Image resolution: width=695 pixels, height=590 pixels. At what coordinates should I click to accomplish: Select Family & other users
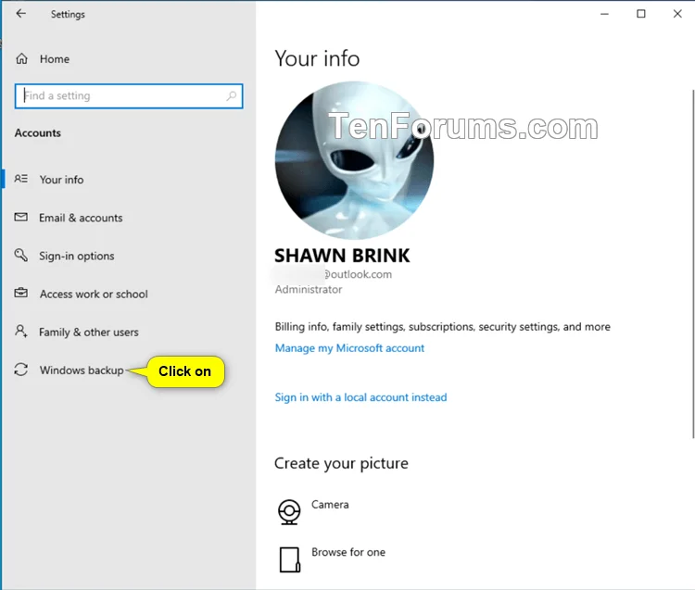click(x=89, y=333)
